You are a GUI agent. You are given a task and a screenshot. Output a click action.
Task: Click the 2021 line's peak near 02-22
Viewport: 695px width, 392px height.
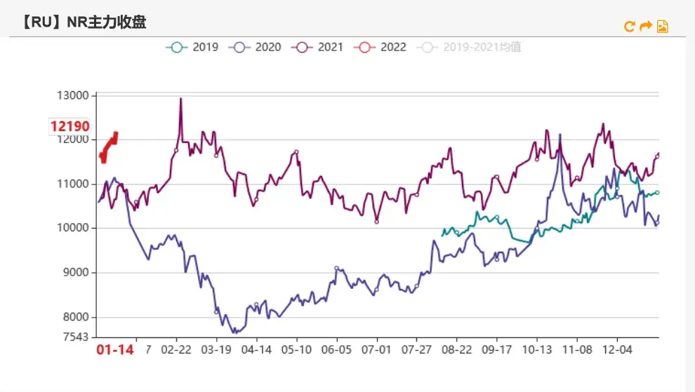(180, 100)
